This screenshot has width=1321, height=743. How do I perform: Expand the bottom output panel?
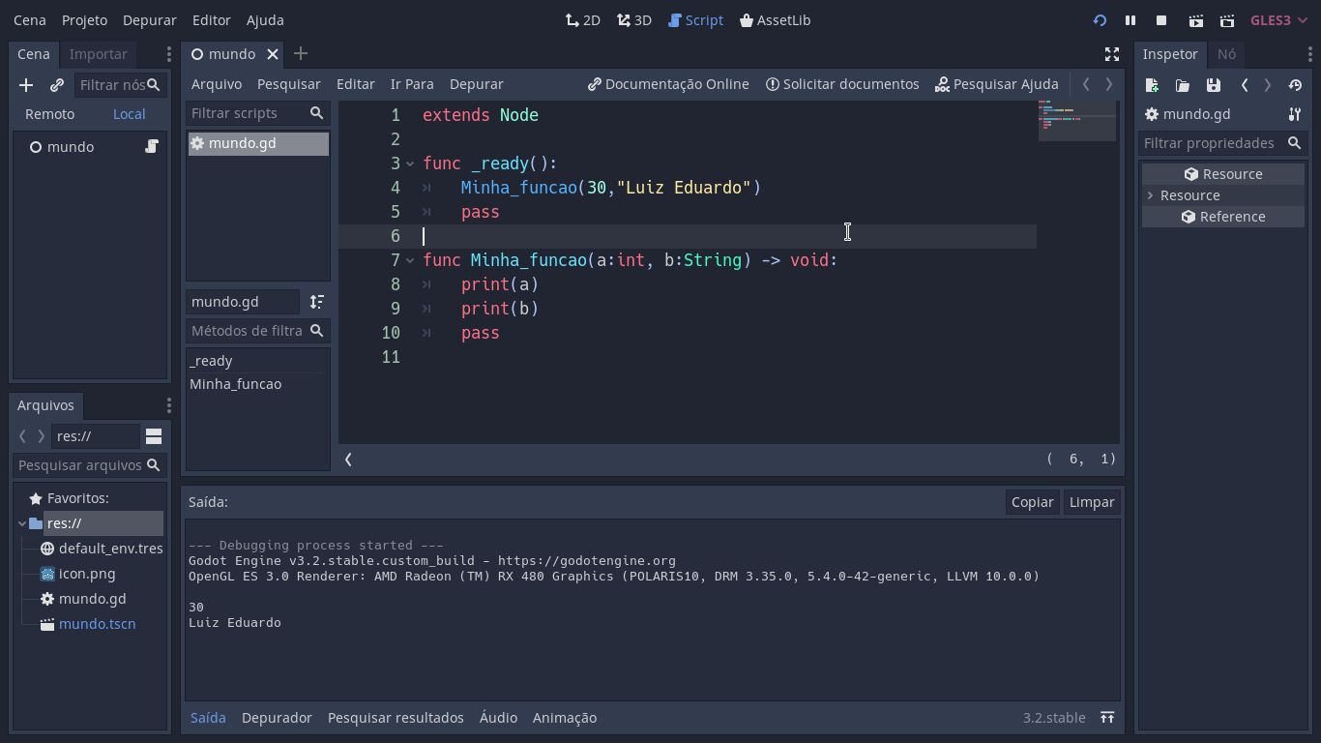click(x=1107, y=718)
